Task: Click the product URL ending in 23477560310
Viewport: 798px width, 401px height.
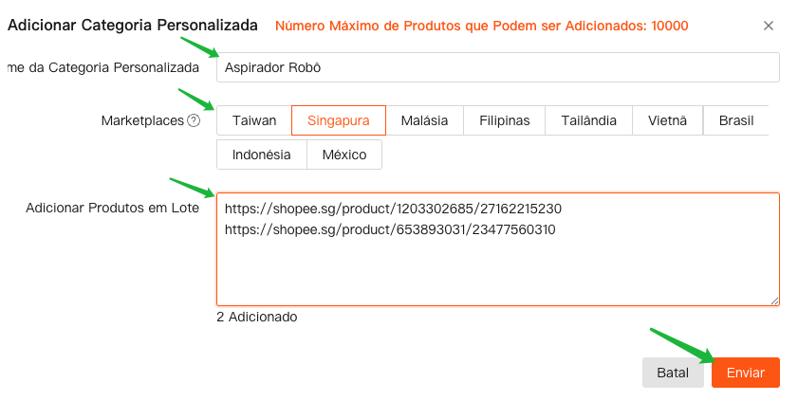Action: pyautogui.click(x=390, y=229)
